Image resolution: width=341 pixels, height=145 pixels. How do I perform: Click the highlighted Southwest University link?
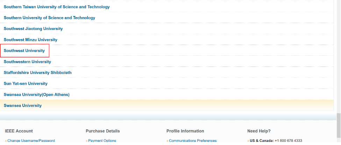[x=24, y=51]
